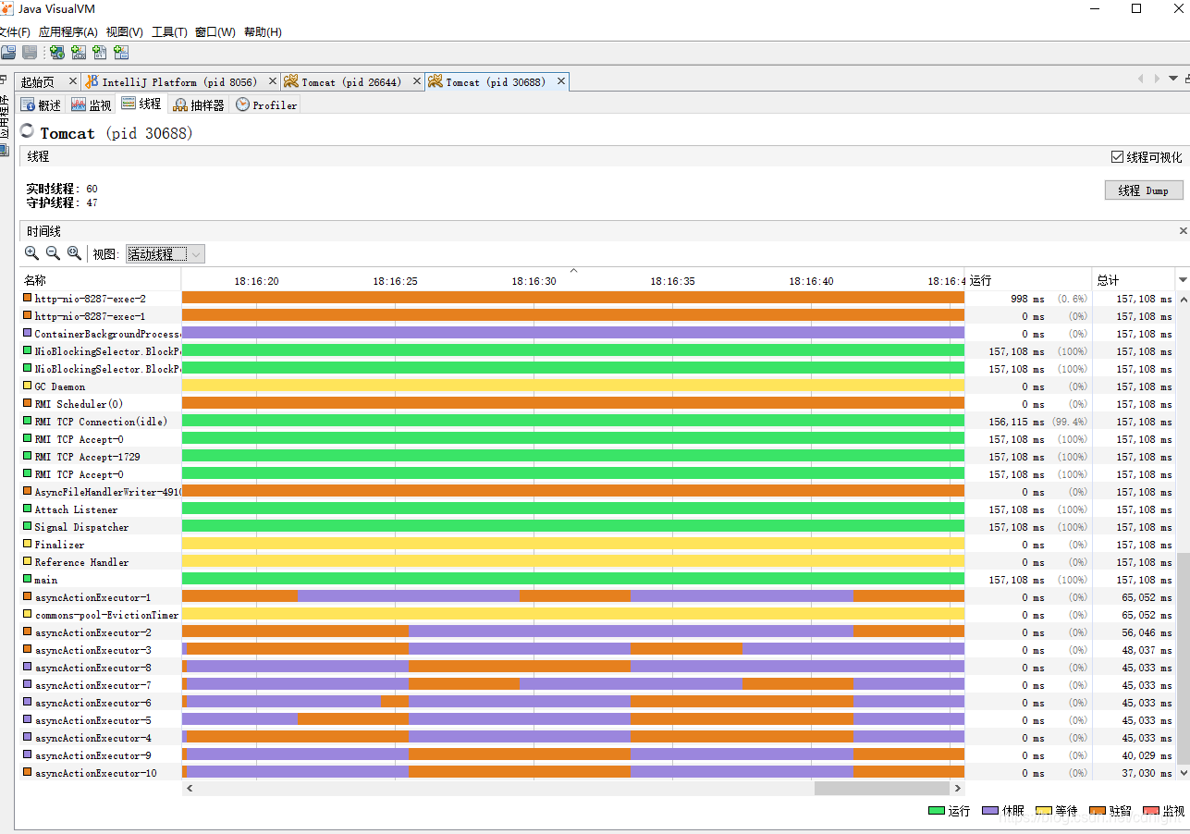Image resolution: width=1190 pixels, height=834 pixels.
Task: Click the Add JMX Connection toolbar icon
Action: 79,53
